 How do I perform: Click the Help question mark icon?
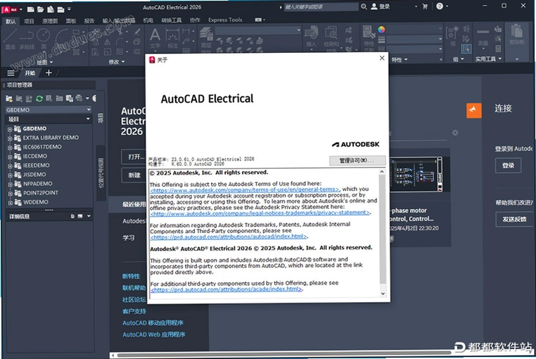click(440, 6)
